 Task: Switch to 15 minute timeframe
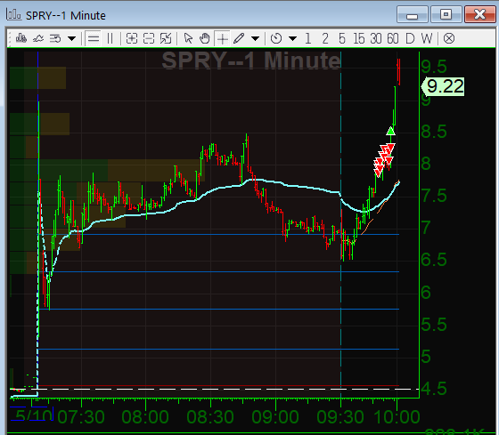(359, 39)
